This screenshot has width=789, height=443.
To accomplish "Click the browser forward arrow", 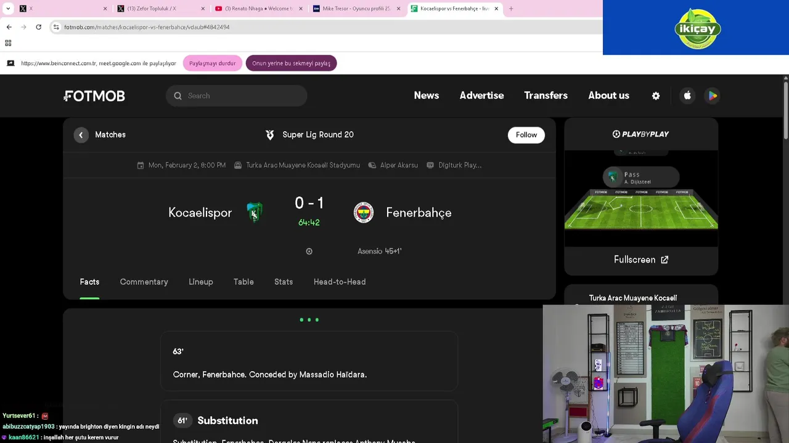I will point(23,27).
